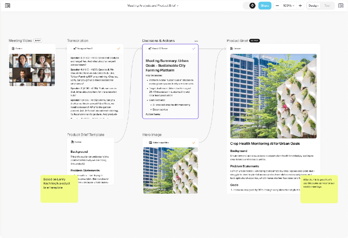This screenshot has height=238, width=348.
Task: Click the Background heading in Product Brief output
Action: pos(239,151)
